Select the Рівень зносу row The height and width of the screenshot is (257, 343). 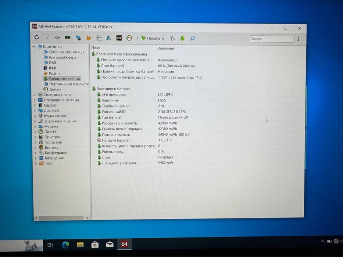[x=131, y=151]
